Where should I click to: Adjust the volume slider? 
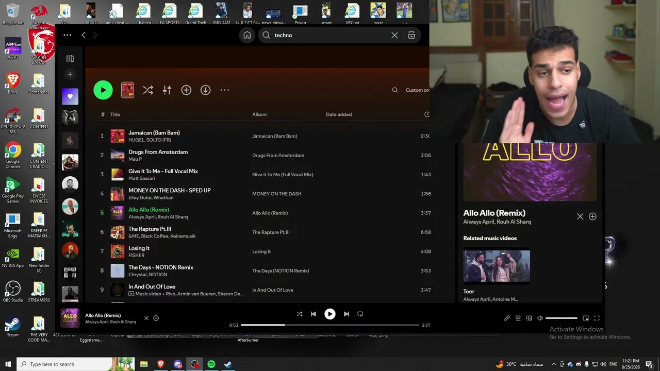pyautogui.click(x=562, y=318)
